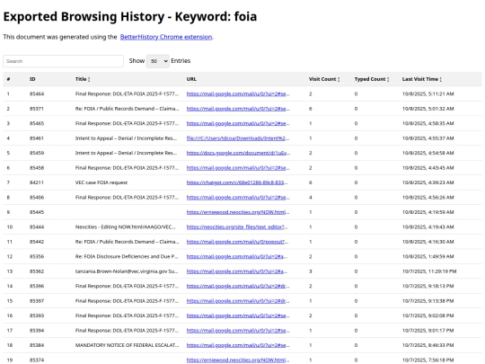Click the ID column header
The width and height of the screenshot is (485, 364).
click(x=32, y=79)
